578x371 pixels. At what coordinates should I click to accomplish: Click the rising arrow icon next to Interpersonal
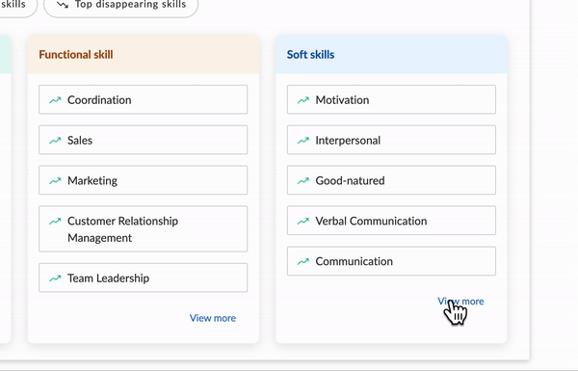pyautogui.click(x=303, y=140)
